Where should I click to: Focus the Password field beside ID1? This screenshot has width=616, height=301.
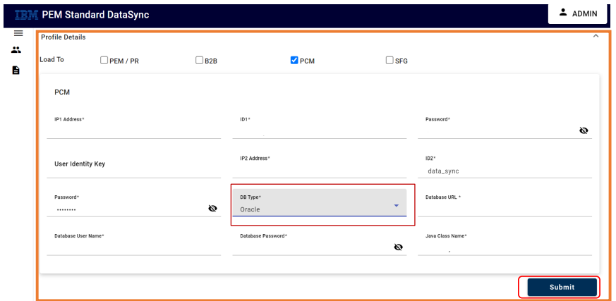pos(505,128)
